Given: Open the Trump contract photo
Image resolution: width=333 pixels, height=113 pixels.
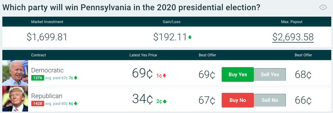Looking at the screenshot, I should point(15,99).
